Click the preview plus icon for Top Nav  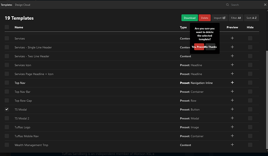point(232,82)
